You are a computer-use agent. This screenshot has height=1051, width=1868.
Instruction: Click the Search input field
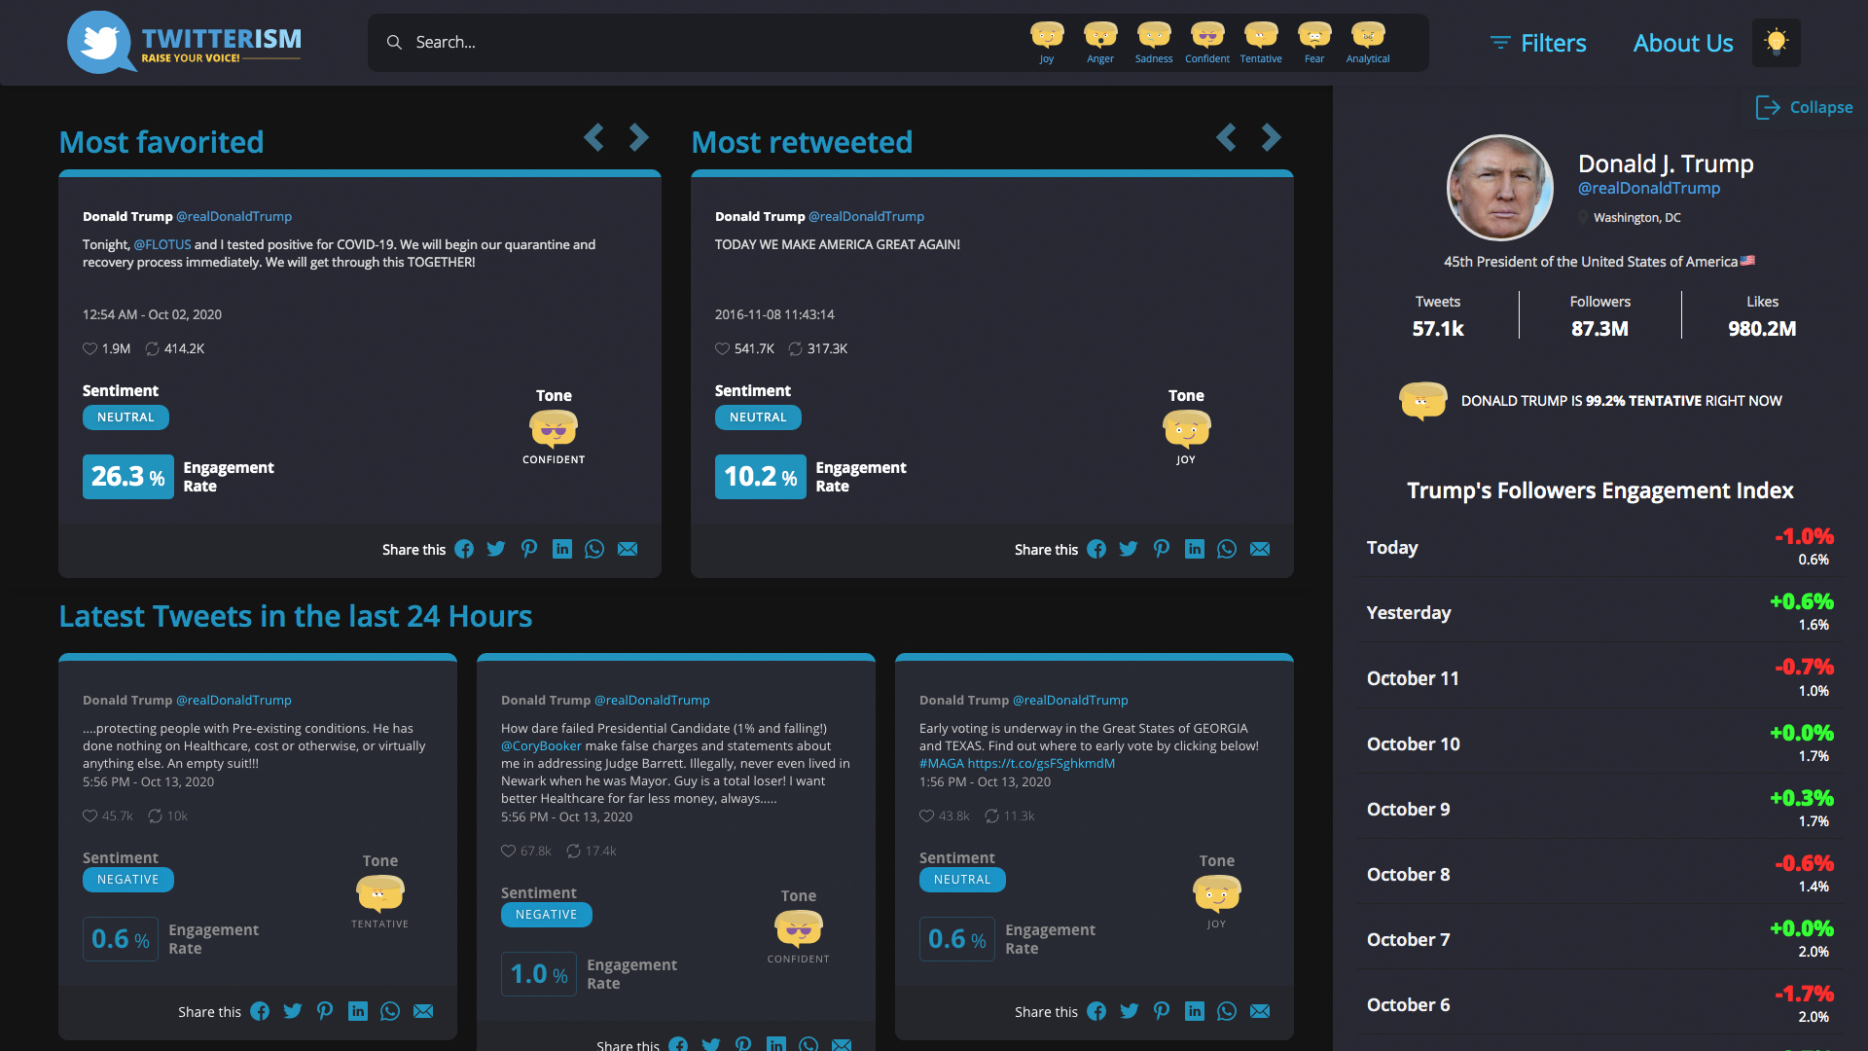tap(681, 43)
